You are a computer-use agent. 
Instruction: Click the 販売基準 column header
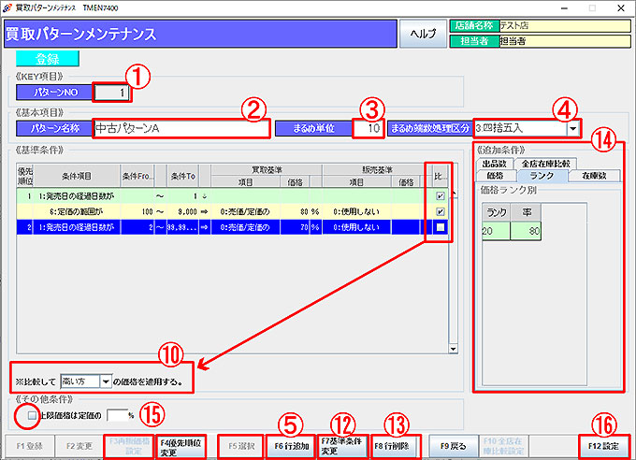point(377,170)
